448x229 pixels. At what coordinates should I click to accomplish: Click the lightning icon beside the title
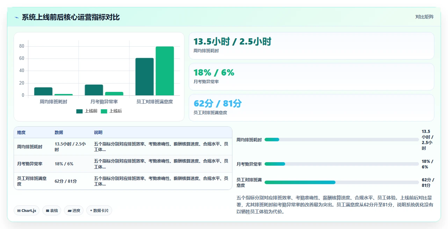click(17, 17)
